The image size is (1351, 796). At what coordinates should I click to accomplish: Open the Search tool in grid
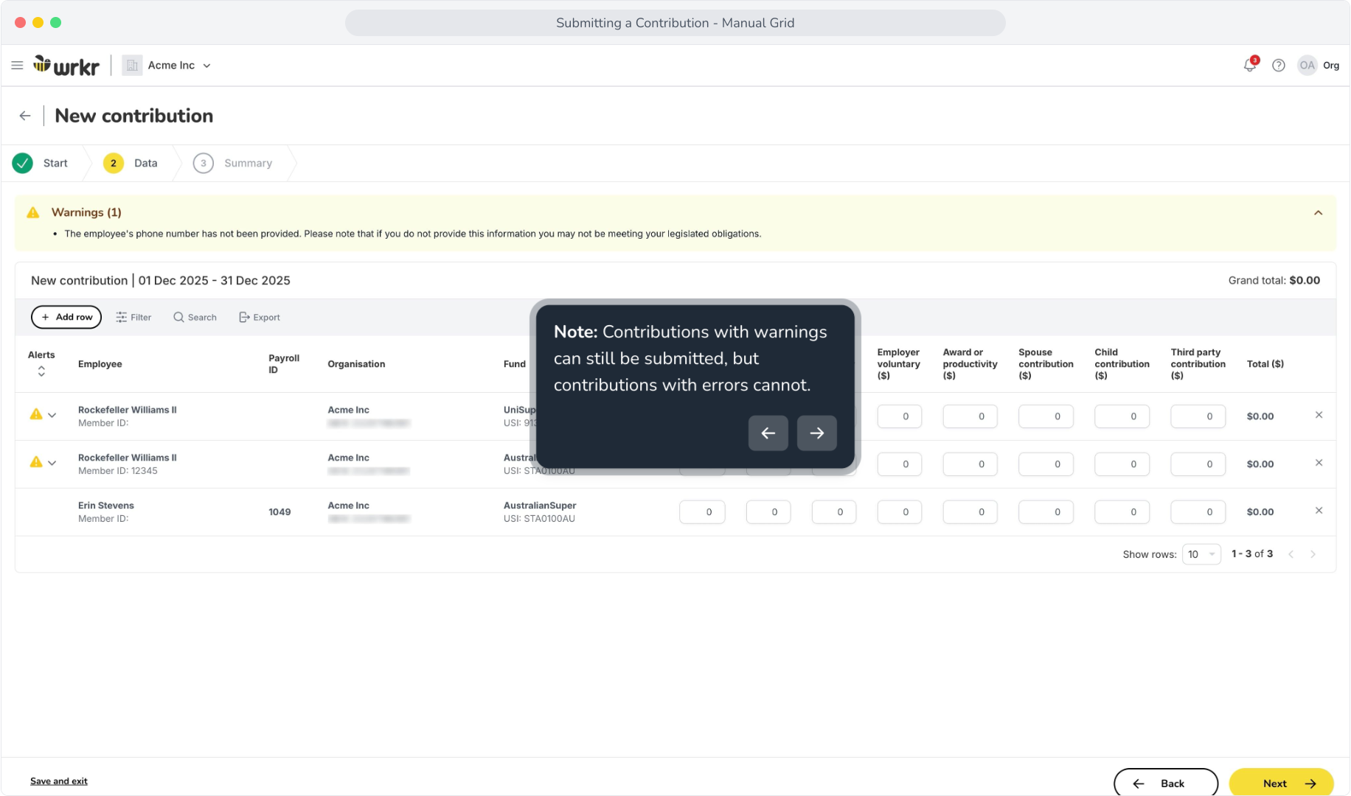(x=195, y=318)
